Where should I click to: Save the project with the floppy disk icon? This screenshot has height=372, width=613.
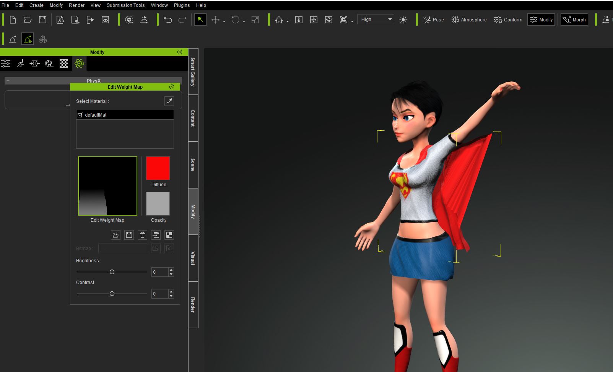click(42, 20)
